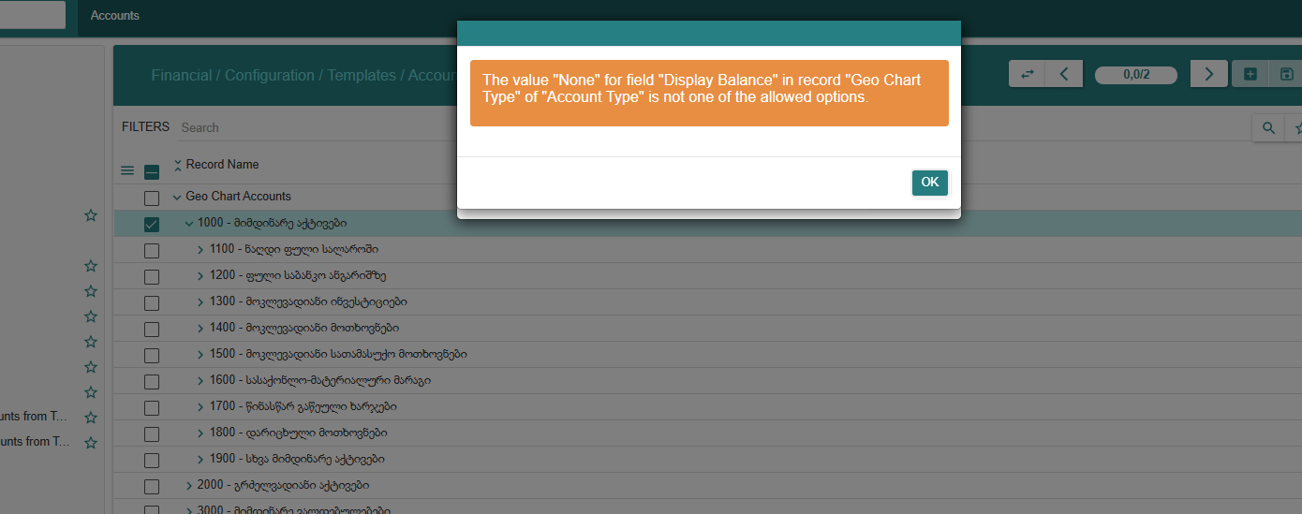Click the new record plus icon
Image resolution: width=1302 pixels, height=514 pixels.
click(1250, 74)
